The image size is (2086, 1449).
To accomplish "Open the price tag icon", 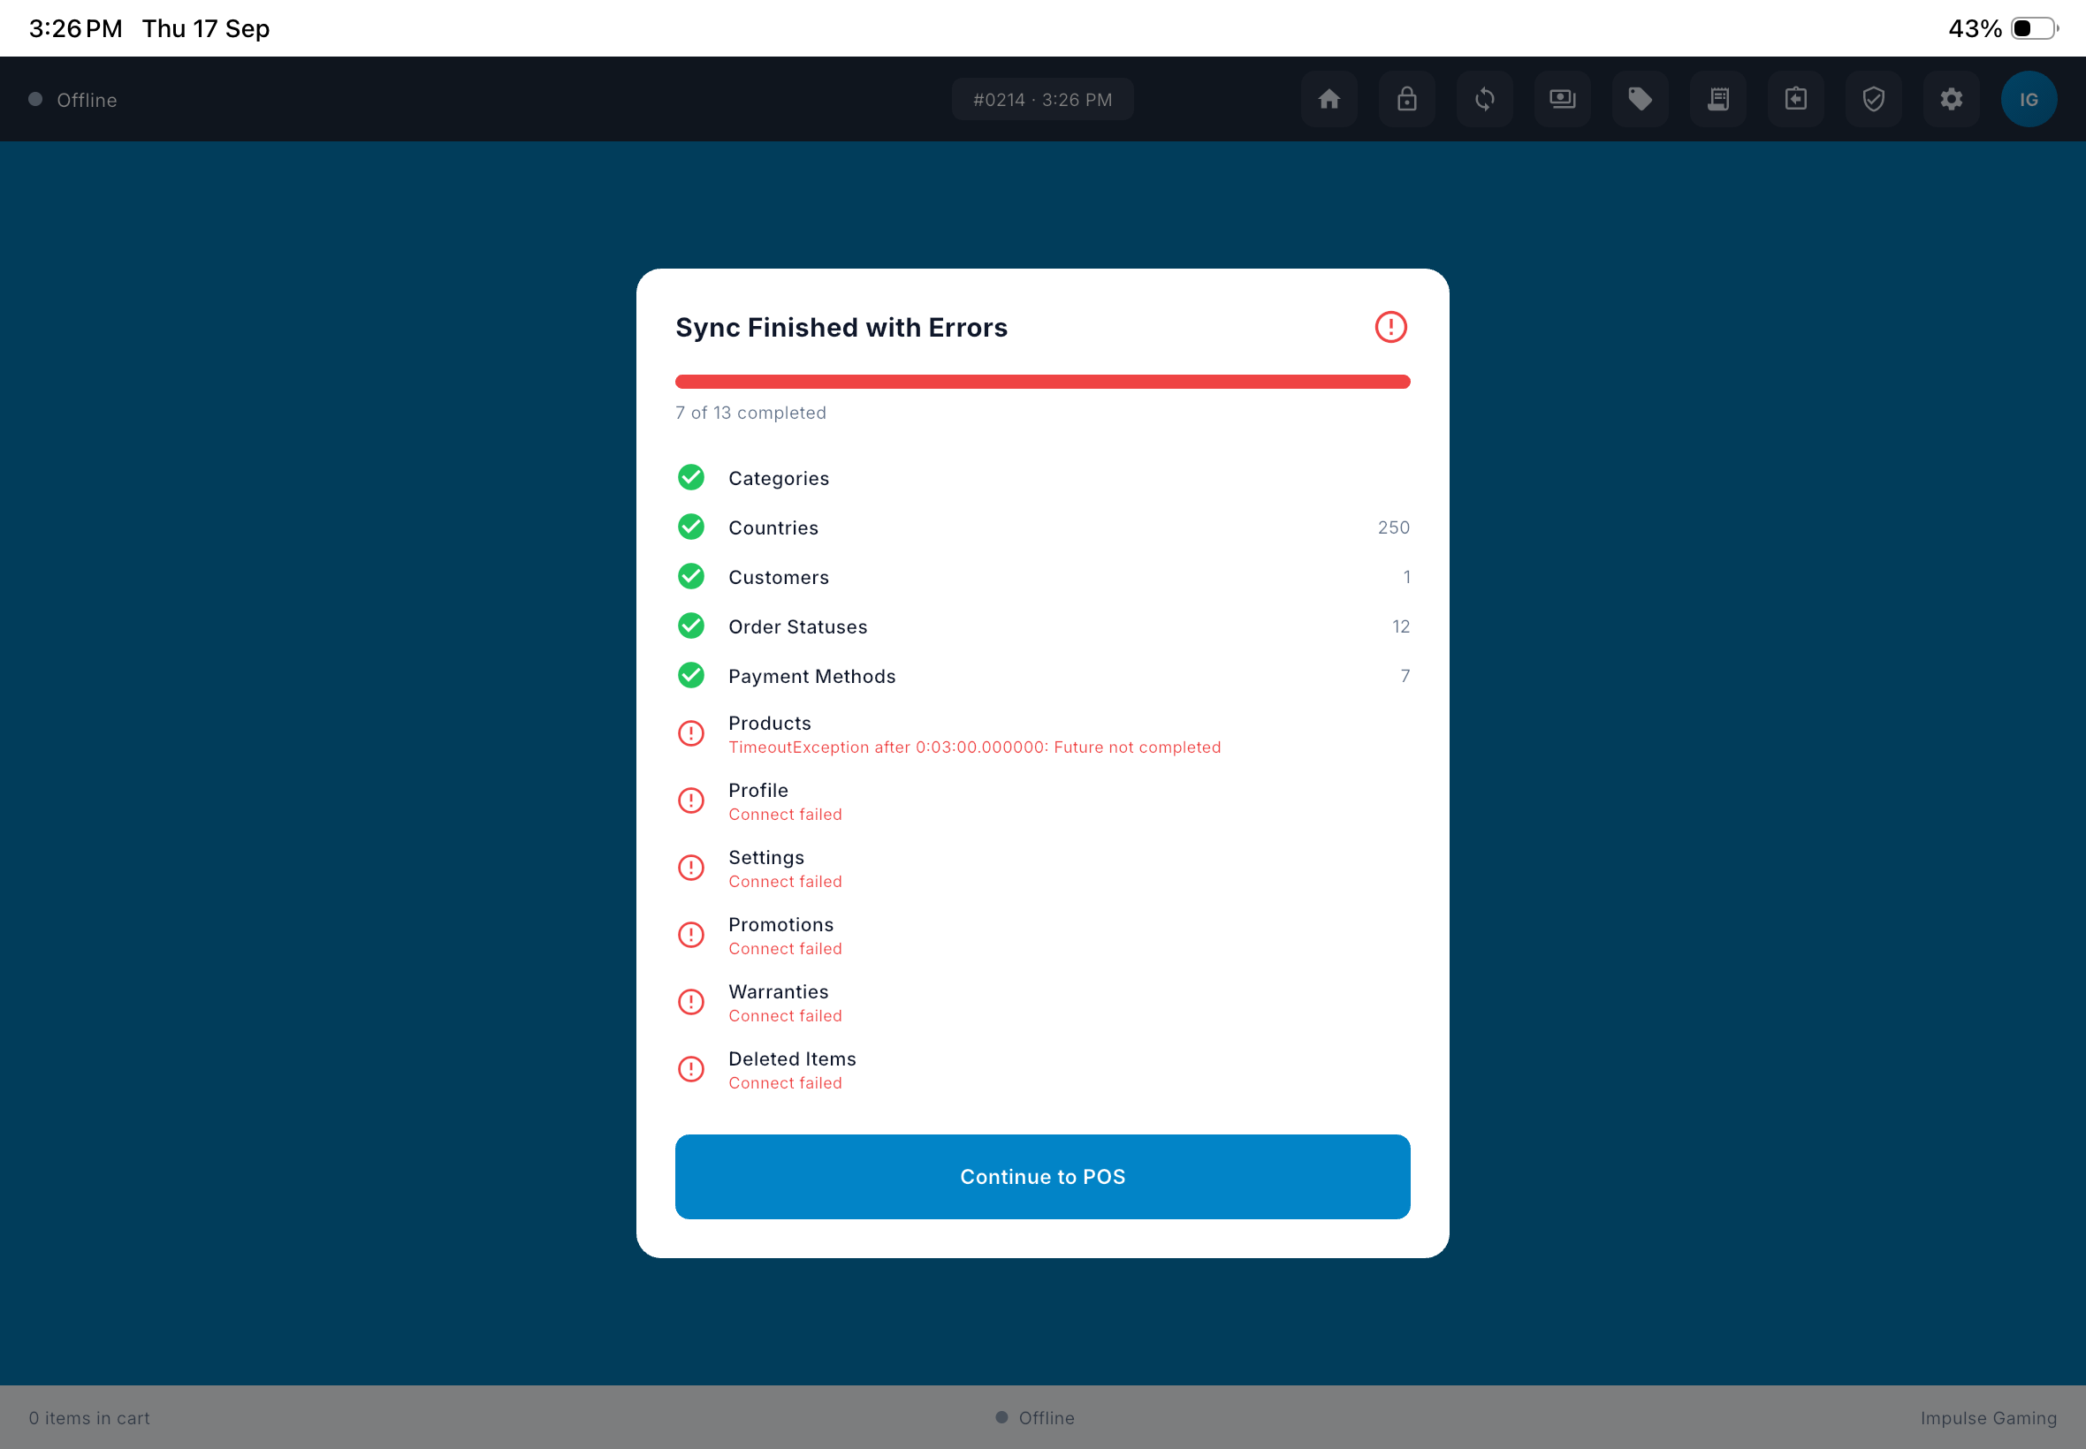I will [x=1641, y=99].
